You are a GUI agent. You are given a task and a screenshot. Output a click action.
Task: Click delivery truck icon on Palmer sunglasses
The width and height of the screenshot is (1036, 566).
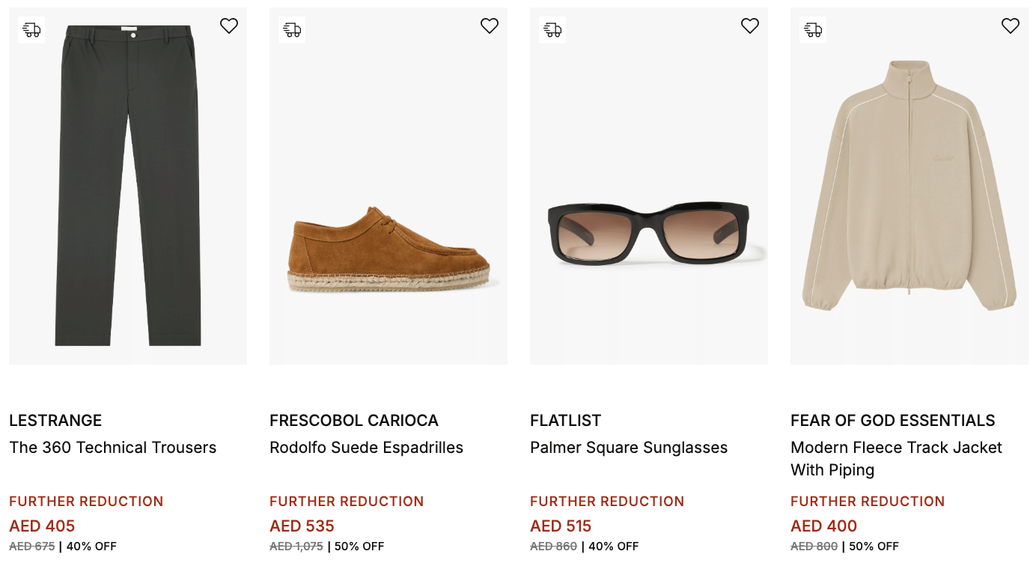tap(552, 30)
